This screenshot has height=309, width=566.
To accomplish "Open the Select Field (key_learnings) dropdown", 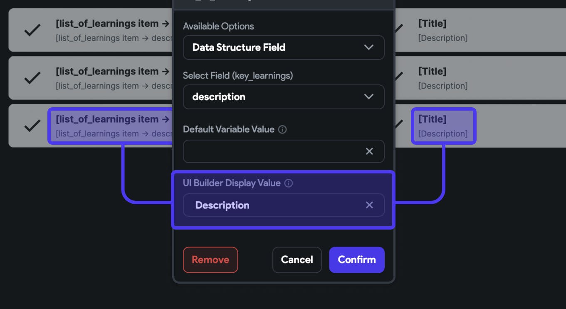I will point(284,97).
